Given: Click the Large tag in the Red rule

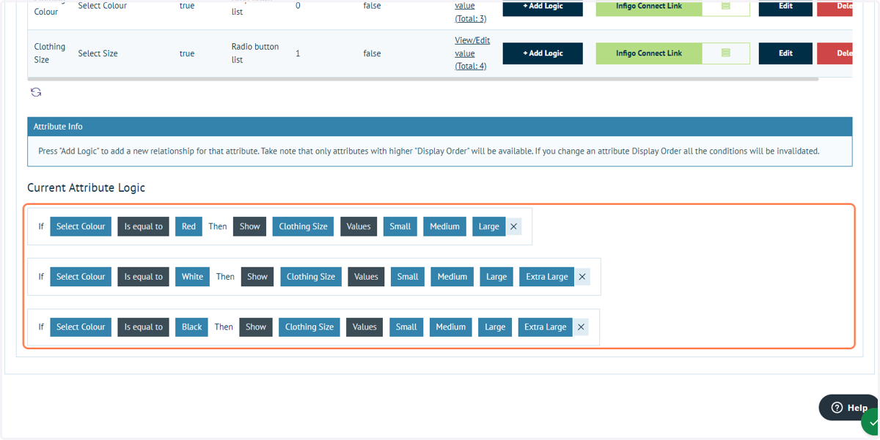Looking at the screenshot, I should [x=489, y=226].
